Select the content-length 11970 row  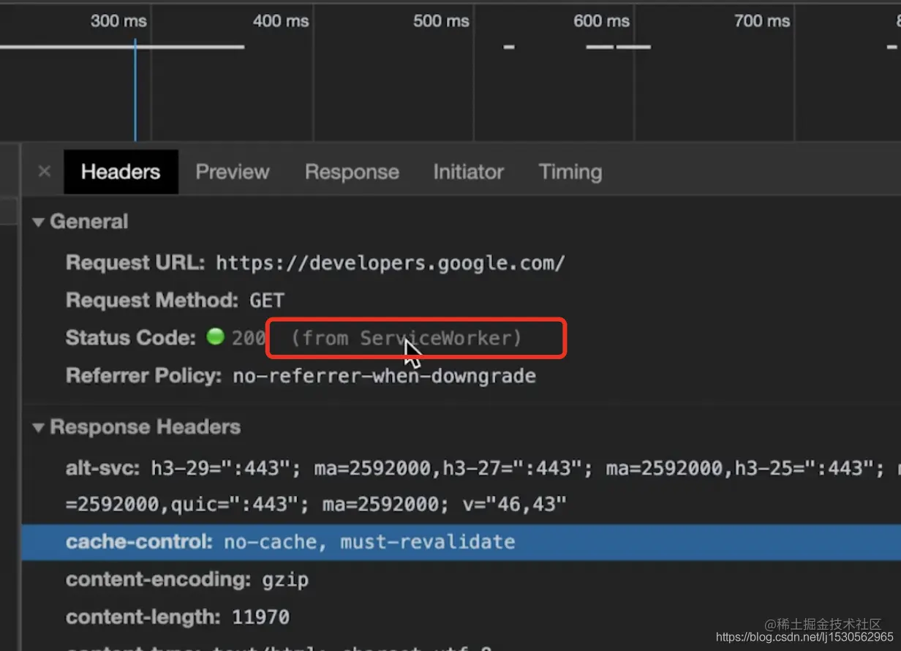pyautogui.click(x=461, y=617)
